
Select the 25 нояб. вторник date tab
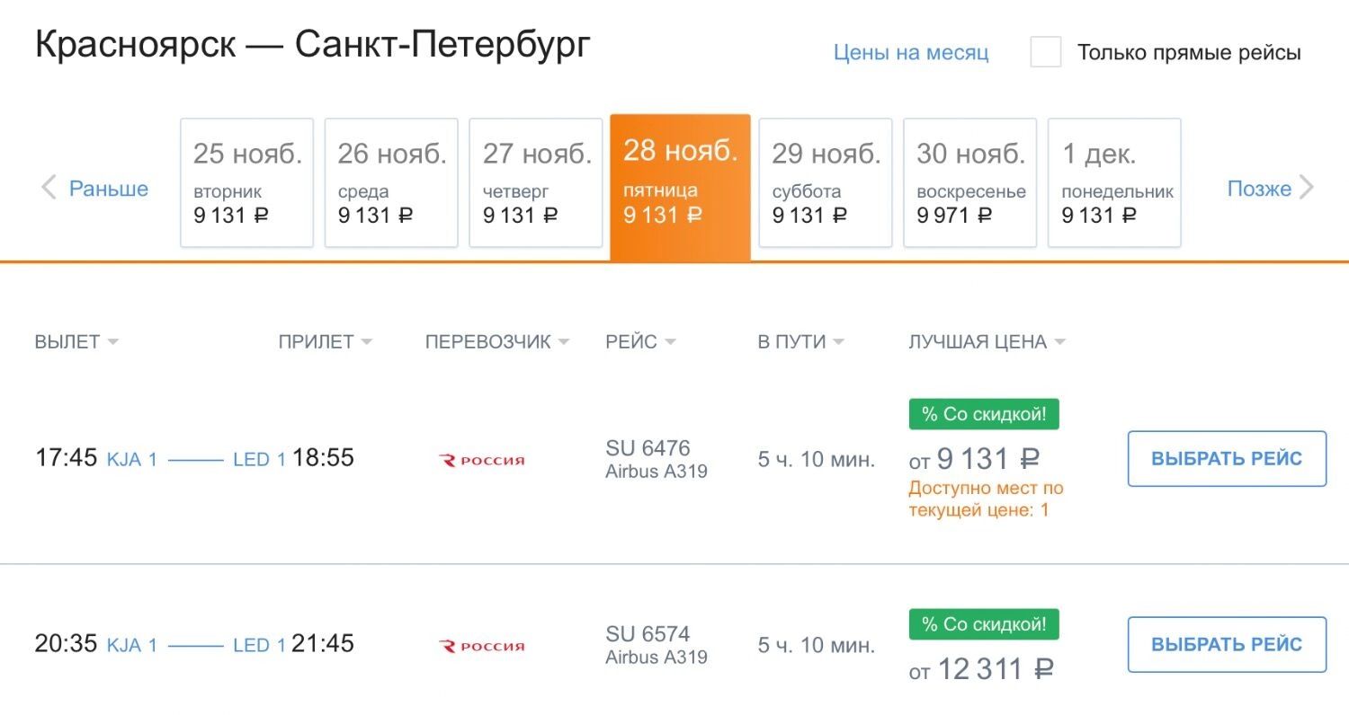point(247,182)
